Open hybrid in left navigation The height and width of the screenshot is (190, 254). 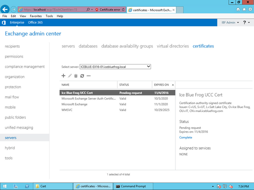(x=10, y=148)
